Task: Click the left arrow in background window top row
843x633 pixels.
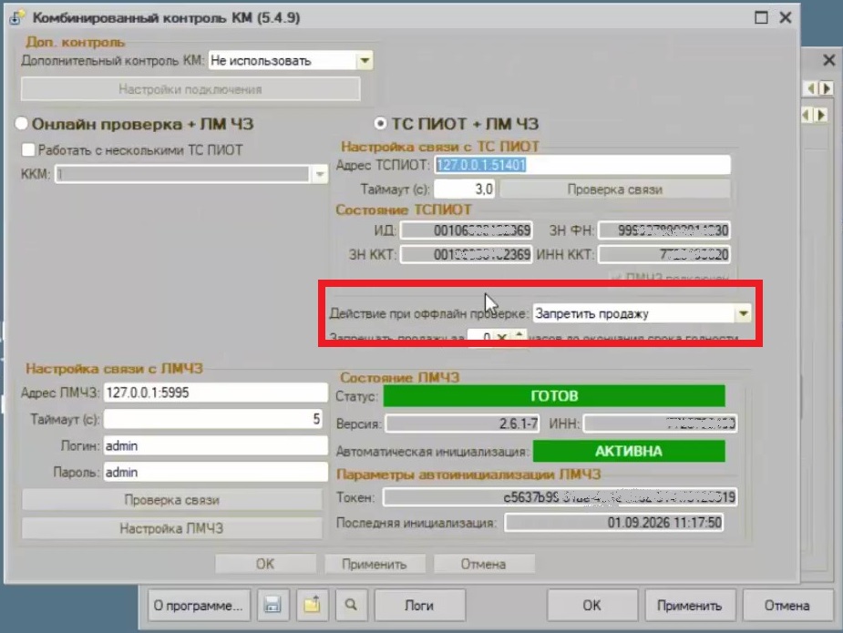Action: click(x=811, y=88)
